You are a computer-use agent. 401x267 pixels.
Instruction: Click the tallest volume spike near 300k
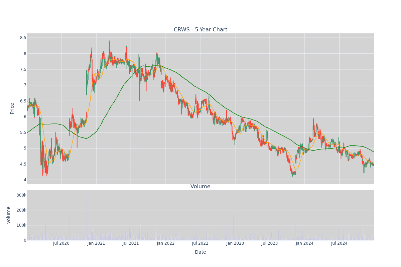point(87,217)
